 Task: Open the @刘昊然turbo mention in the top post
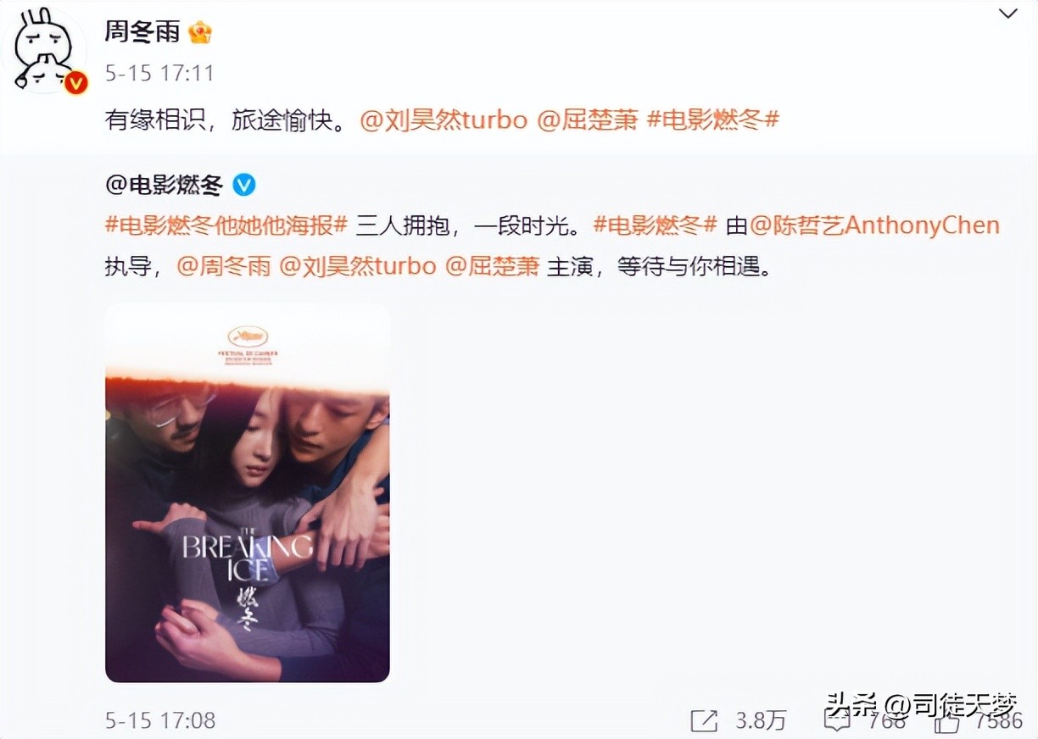coord(444,120)
